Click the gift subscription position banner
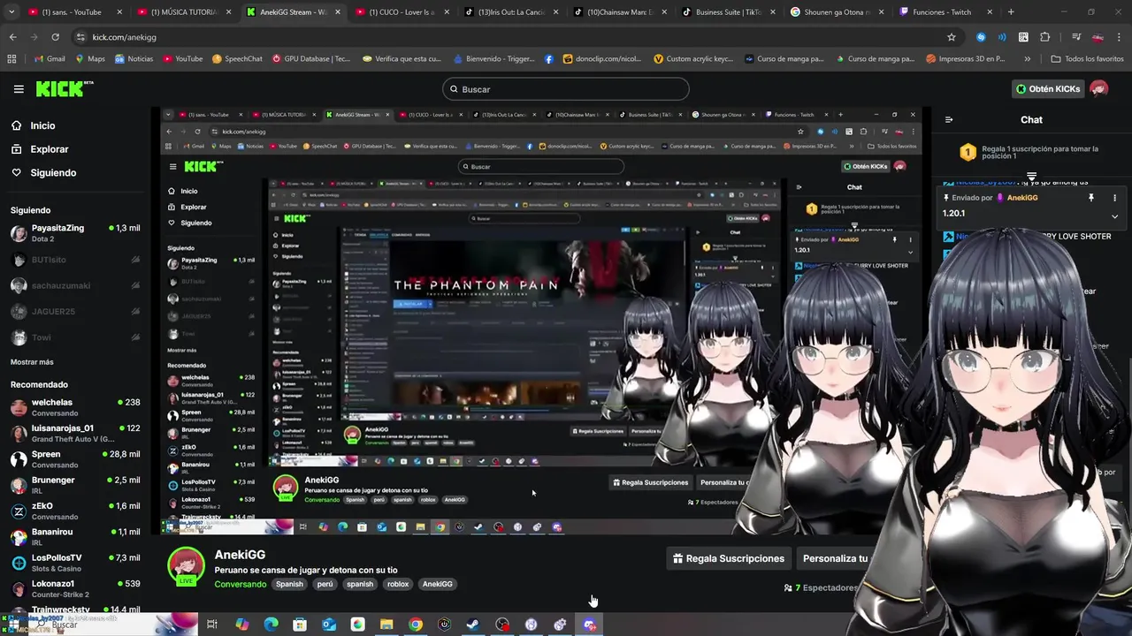This screenshot has height=636, width=1132. pyautogui.click(x=1031, y=154)
